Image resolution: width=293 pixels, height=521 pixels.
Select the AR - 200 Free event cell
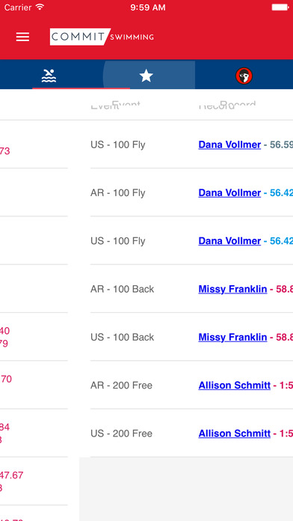121,386
